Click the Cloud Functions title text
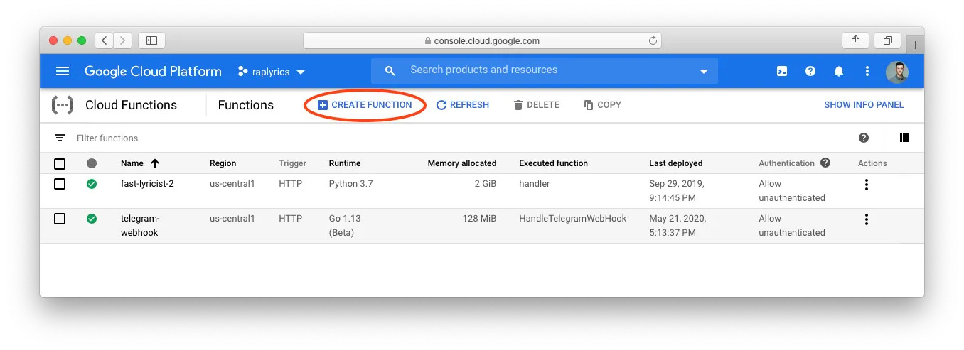The image size is (964, 350). coord(131,105)
